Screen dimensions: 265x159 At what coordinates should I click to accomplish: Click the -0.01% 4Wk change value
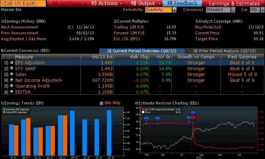pyautogui.click(x=141, y=80)
